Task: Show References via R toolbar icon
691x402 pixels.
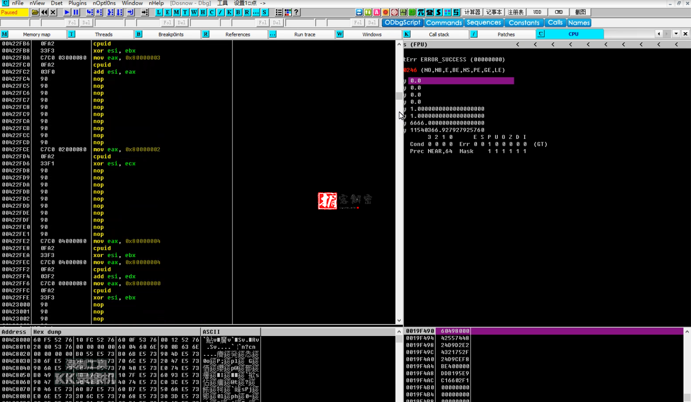Action: pyautogui.click(x=247, y=12)
